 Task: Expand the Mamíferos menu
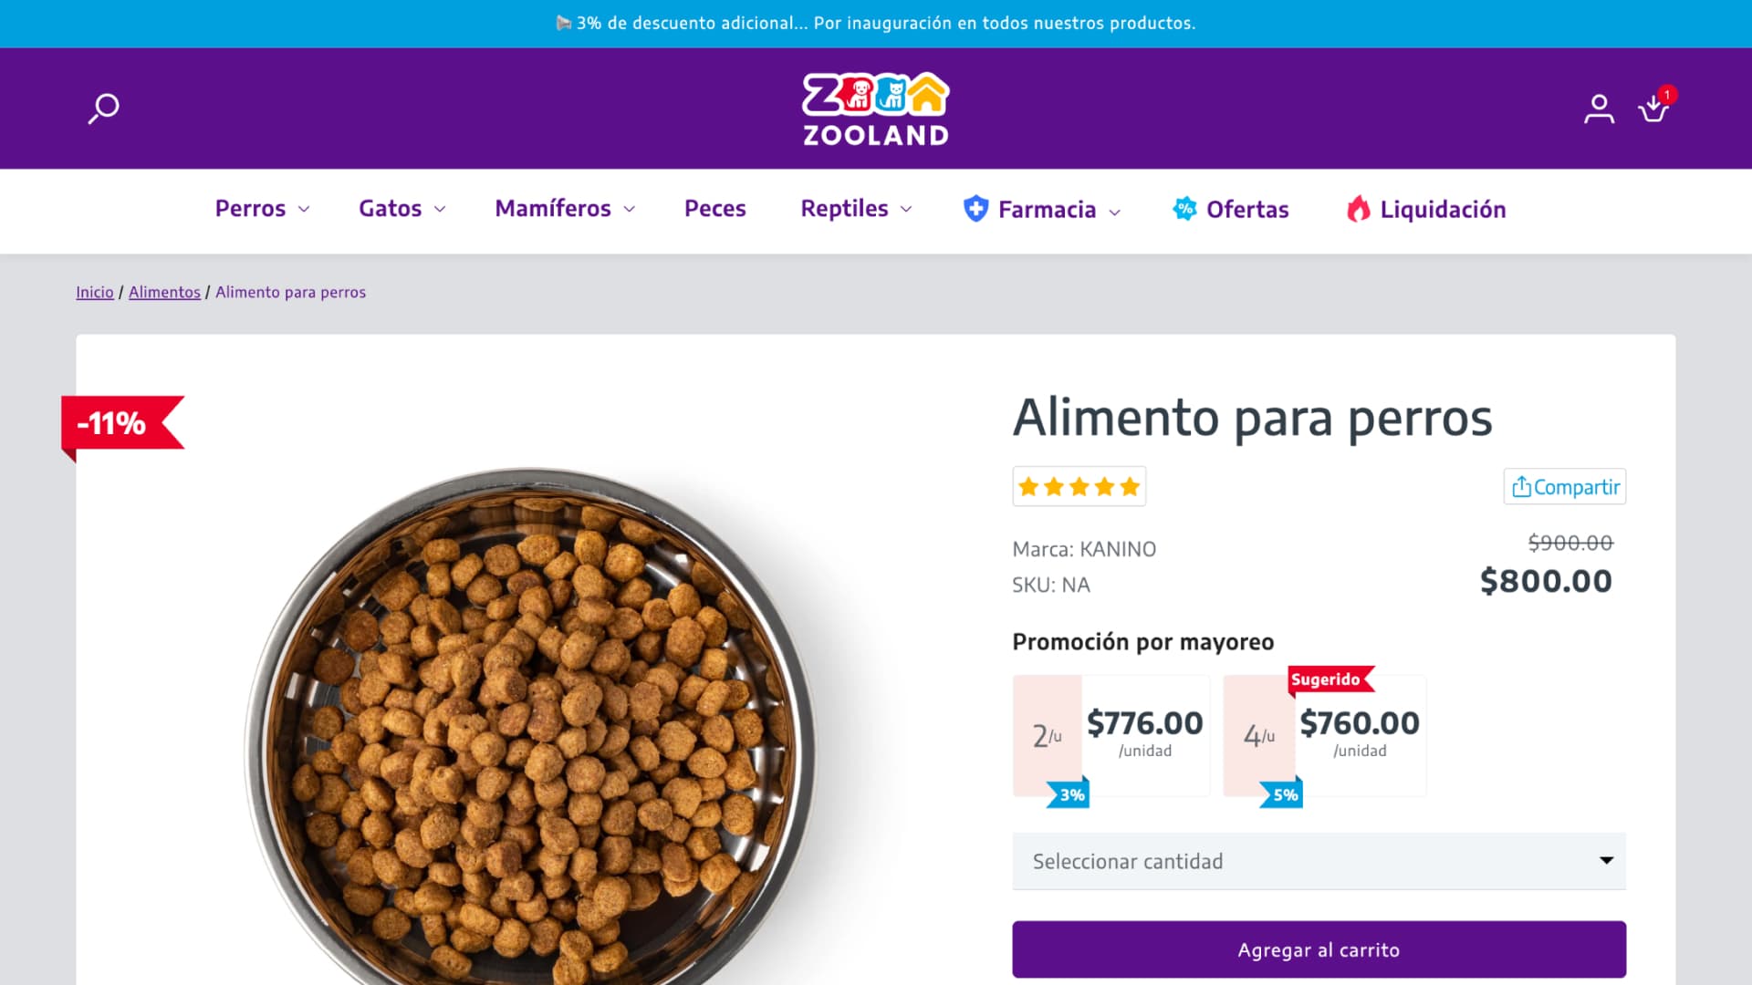click(x=565, y=209)
